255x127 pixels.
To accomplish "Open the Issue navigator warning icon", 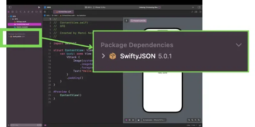I will (x=25, y=12).
